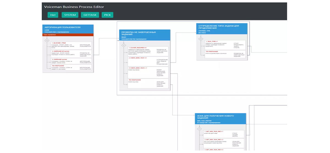330x153 pixels.
Task: Show the PICK process group
Action: coord(107,15)
